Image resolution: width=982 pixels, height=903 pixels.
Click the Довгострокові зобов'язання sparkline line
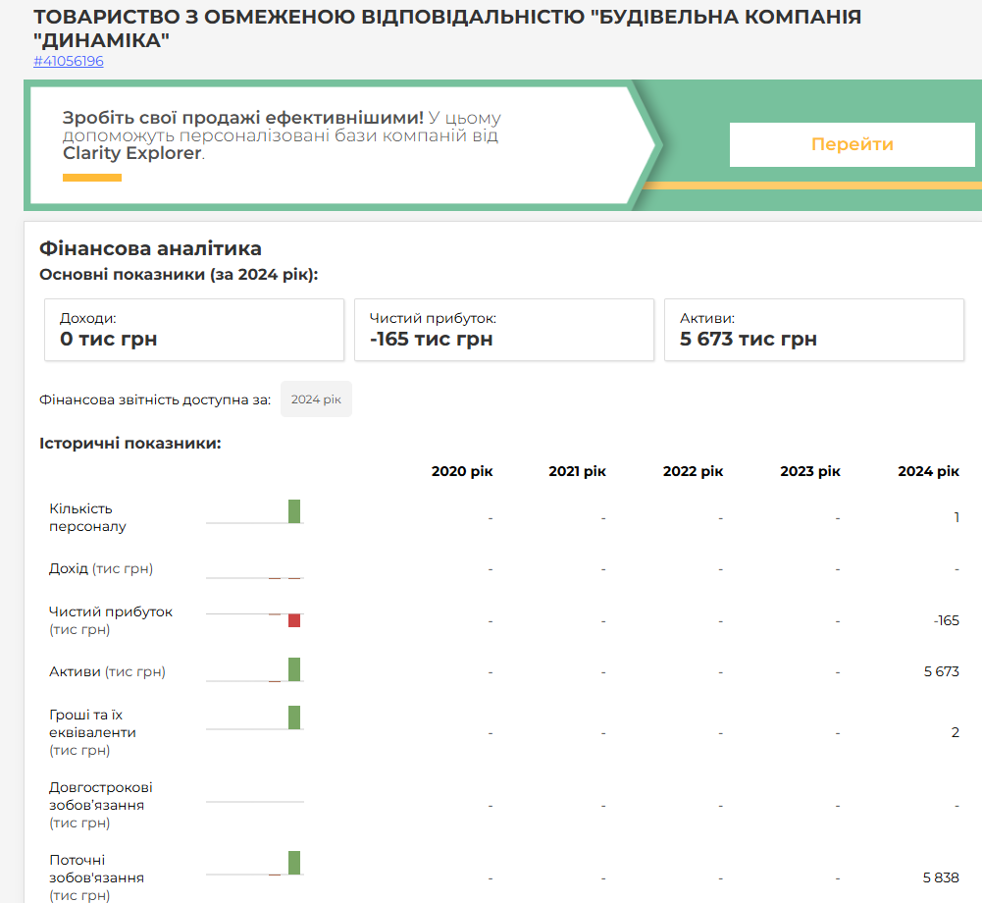pyautogui.click(x=255, y=802)
